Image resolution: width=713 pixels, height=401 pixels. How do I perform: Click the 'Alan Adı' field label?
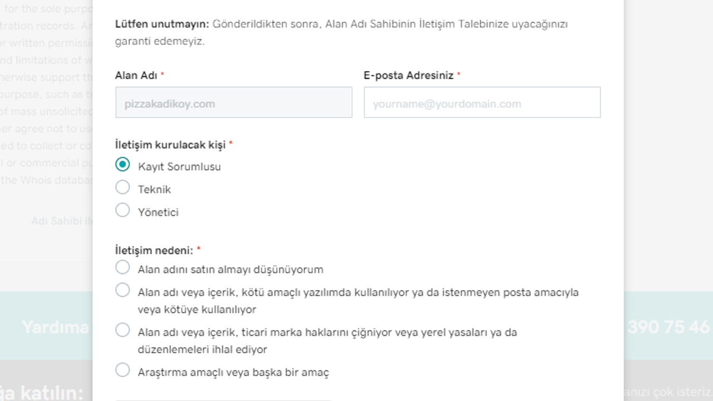point(136,76)
